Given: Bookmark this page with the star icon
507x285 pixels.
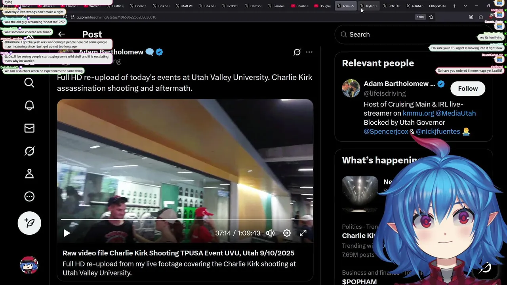Looking at the screenshot, I should tap(431, 17).
